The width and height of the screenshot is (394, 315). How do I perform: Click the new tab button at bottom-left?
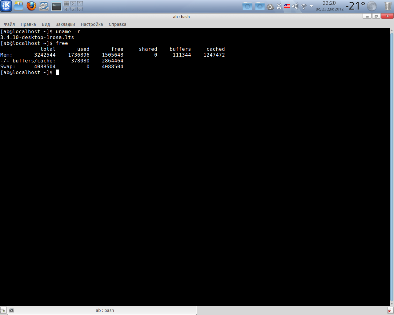[3, 310]
